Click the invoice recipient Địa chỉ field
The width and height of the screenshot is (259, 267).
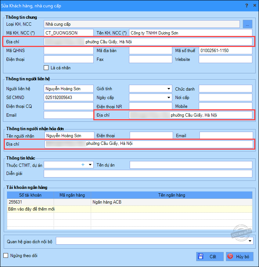pyautogui.click(x=149, y=144)
